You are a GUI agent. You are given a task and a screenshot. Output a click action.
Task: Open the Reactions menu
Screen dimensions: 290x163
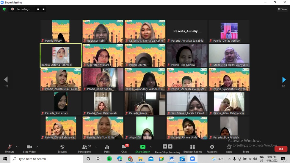point(212,148)
